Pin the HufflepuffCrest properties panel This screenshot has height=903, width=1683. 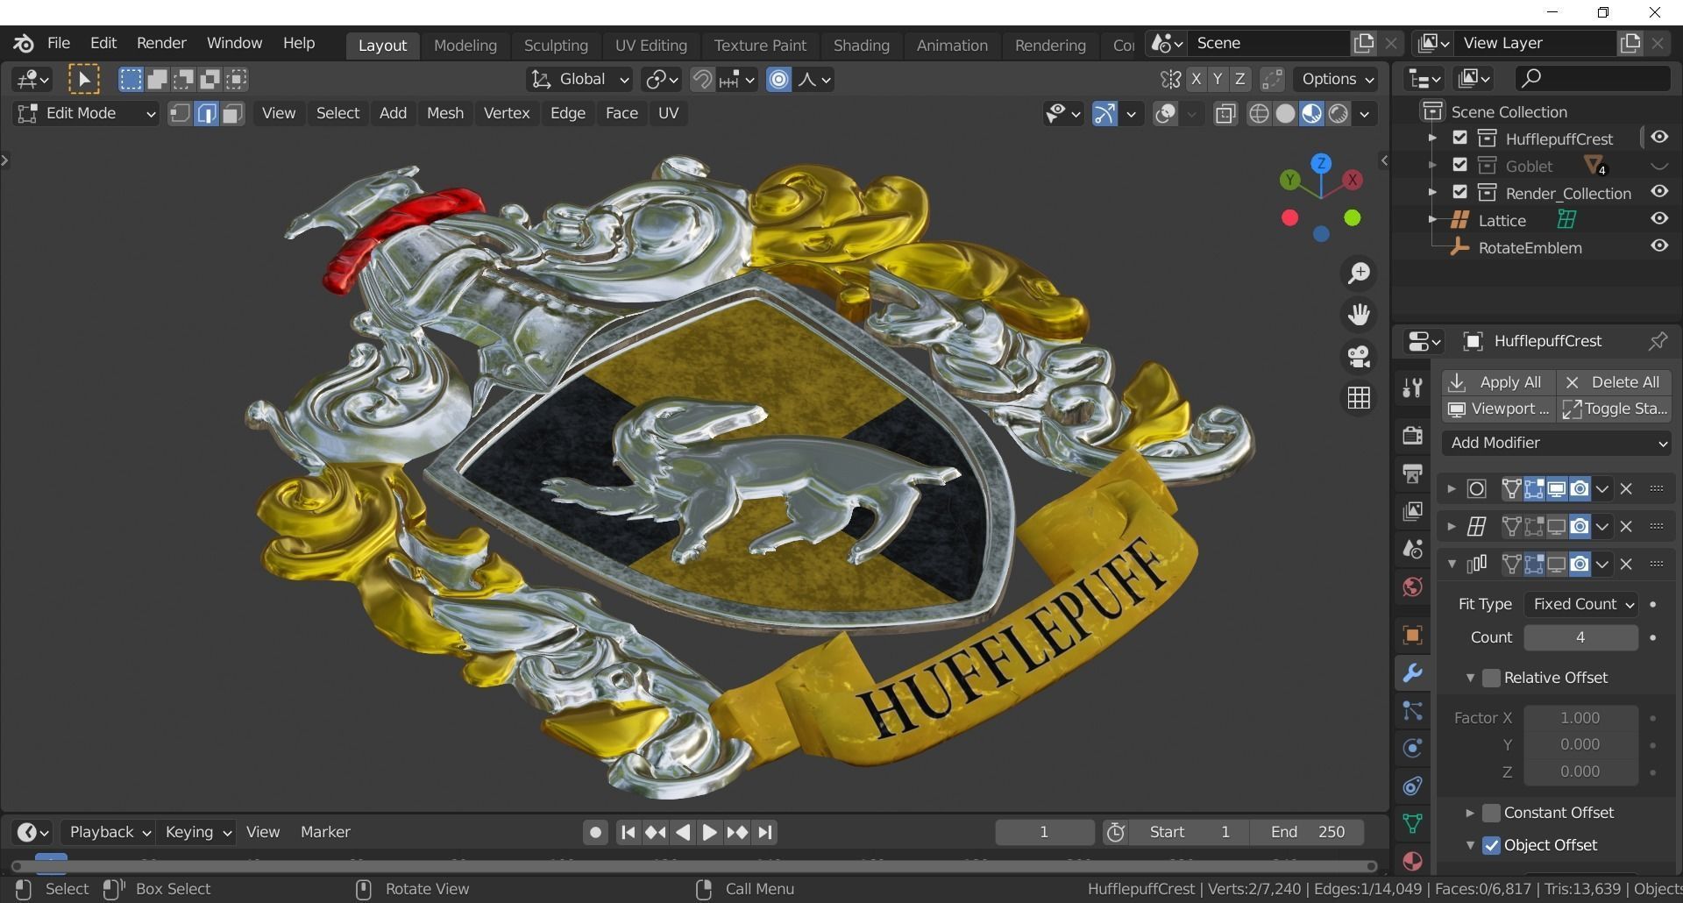coord(1657,341)
